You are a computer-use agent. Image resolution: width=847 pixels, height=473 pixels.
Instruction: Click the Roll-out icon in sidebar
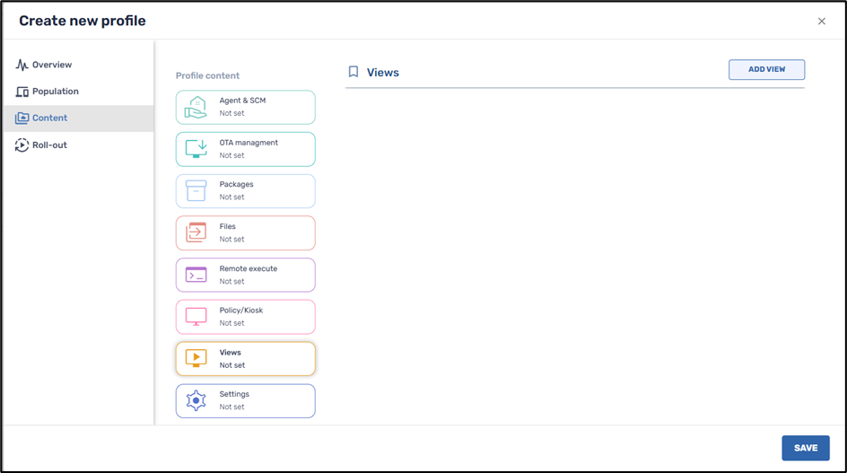coord(22,145)
